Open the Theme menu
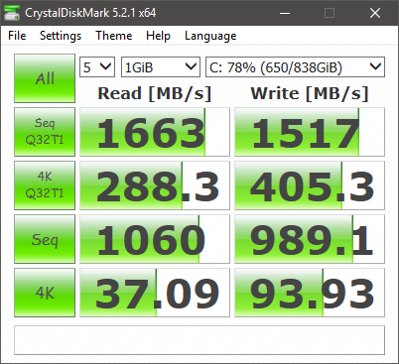The image size is (399, 364). (114, 36)
